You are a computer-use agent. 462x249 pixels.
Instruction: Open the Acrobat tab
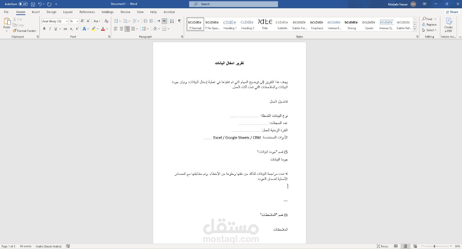[x=169, y=12]
